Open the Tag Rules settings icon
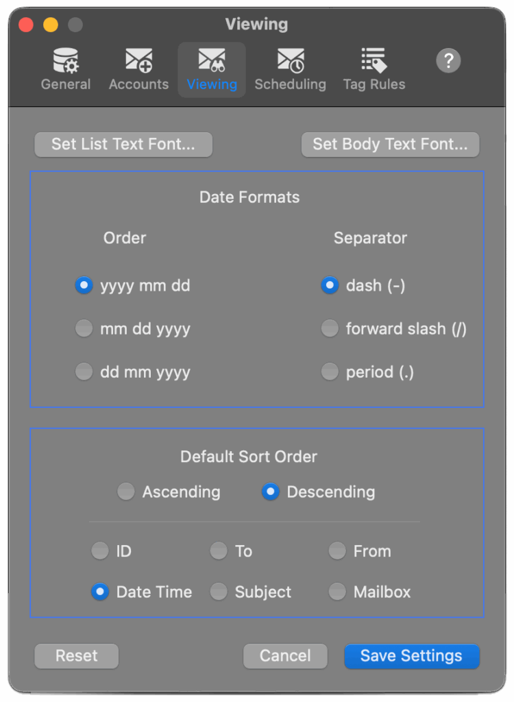This screenshot has width=514, height=702. click(x=374, y=68)
